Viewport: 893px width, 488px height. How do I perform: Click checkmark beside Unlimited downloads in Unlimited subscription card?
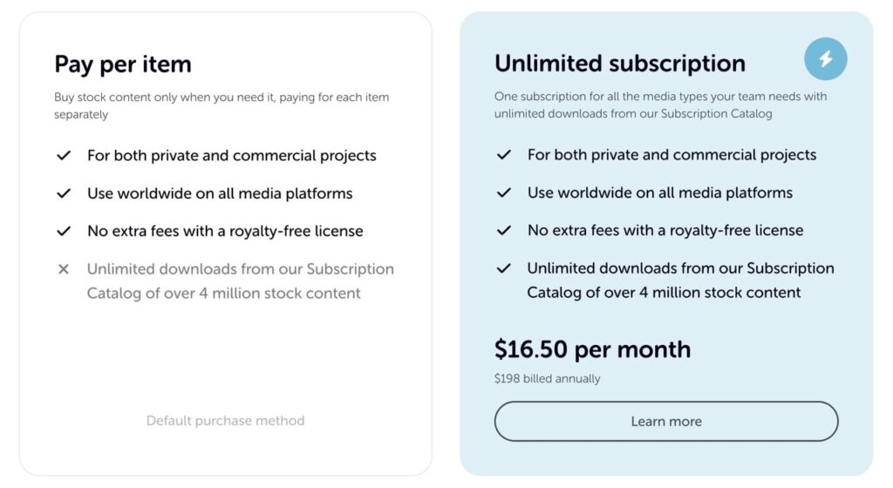click(503, 268)
